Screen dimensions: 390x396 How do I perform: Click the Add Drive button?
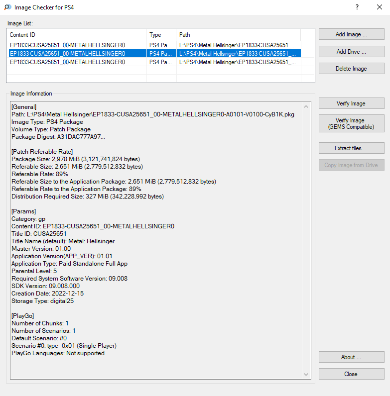pyautogui.click(x=351, y=52)
